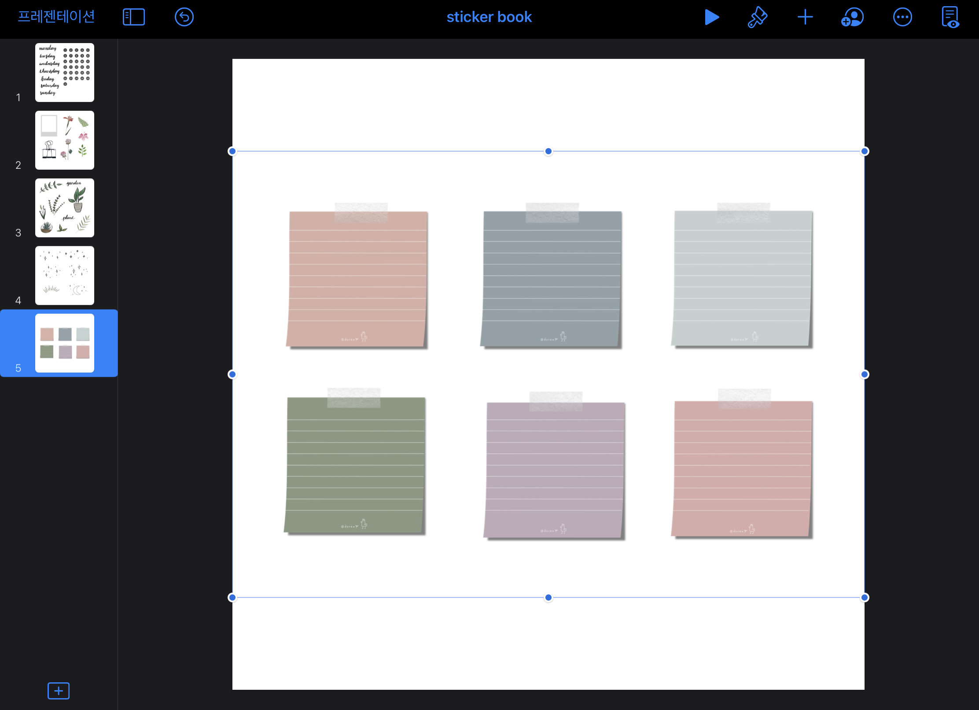Tap the Undo arrow icon
The width and height of the screenshot is (979, 710).
point(184,18)
